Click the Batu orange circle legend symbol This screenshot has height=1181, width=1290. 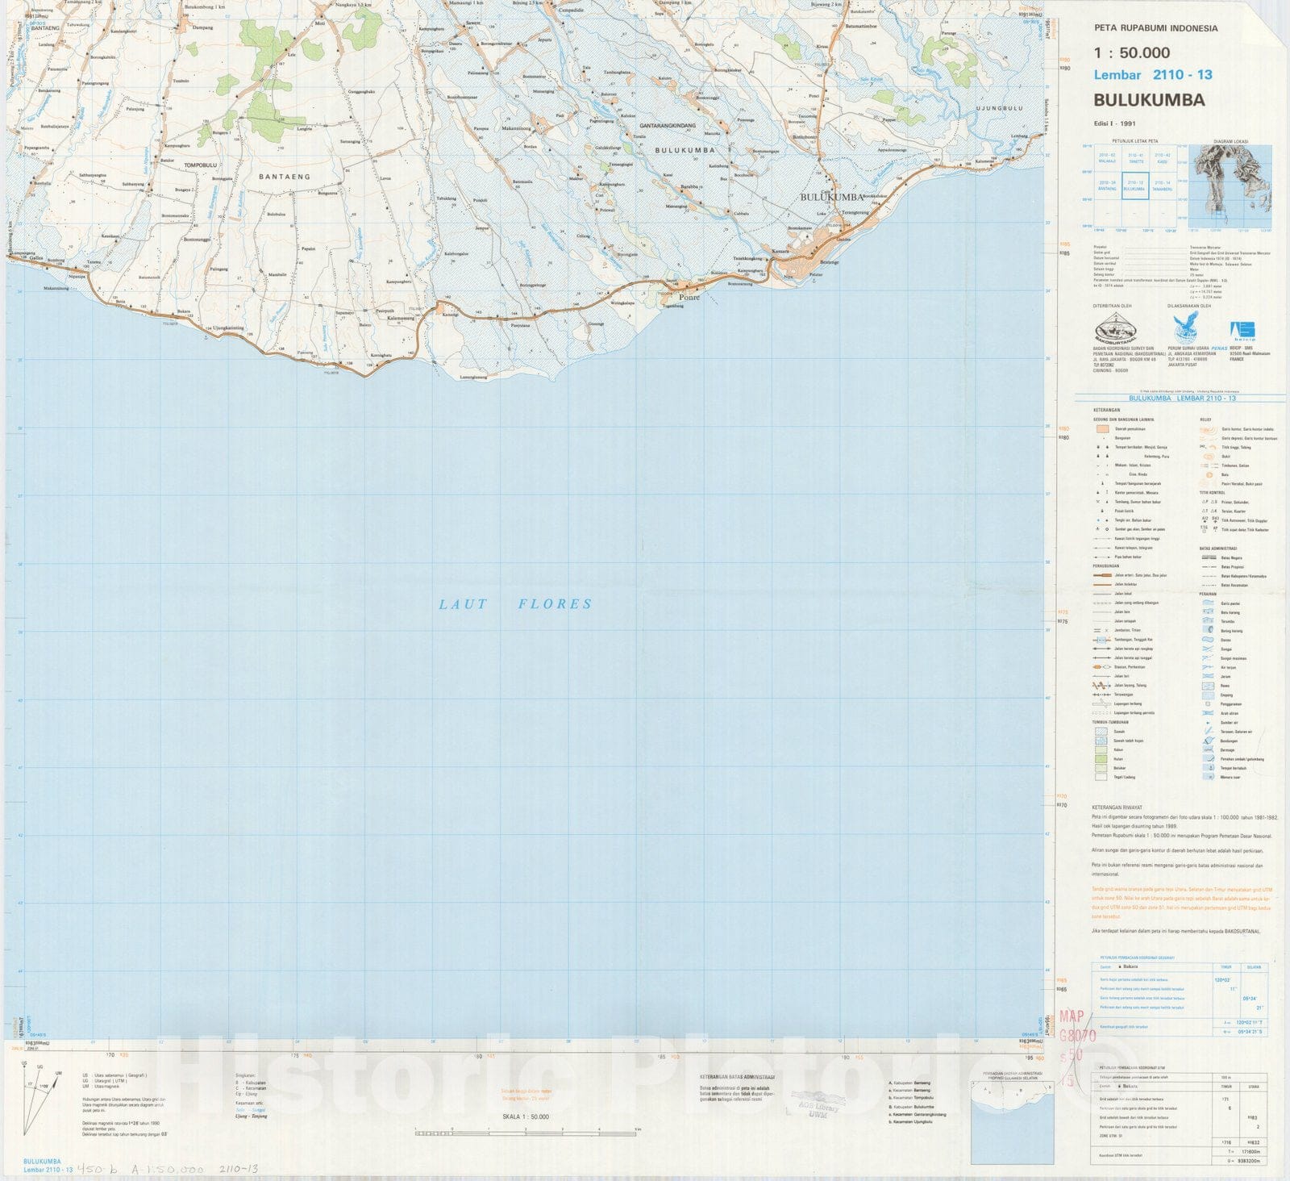(x=1209, y=474)
